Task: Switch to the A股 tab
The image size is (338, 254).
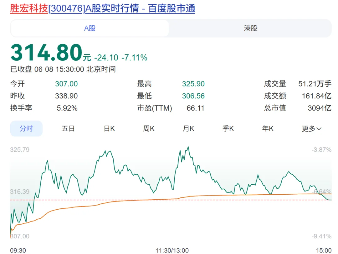Action: tap(90, 28)
